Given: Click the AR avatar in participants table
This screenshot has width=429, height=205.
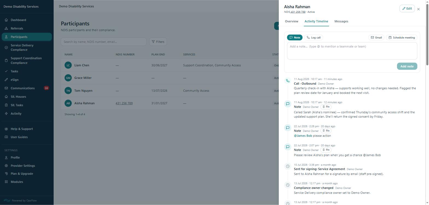Looking at the screenshot, I should pos(68,103).
